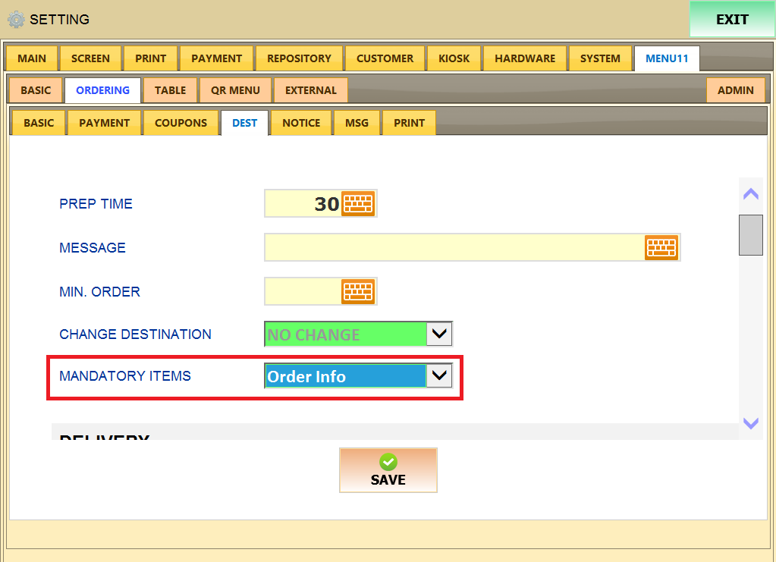776x562 pixels.
Task: Open keyboard for the PREP TIME field
Action: pos(358,203)
